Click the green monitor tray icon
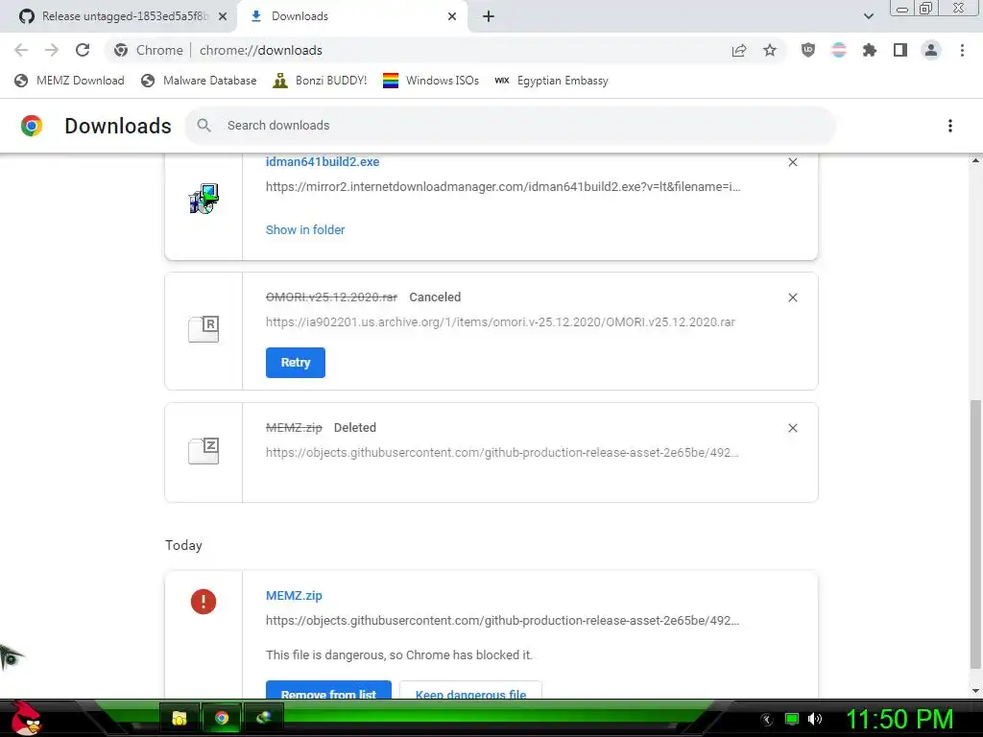983x737 pixels. tap(792, 719)
